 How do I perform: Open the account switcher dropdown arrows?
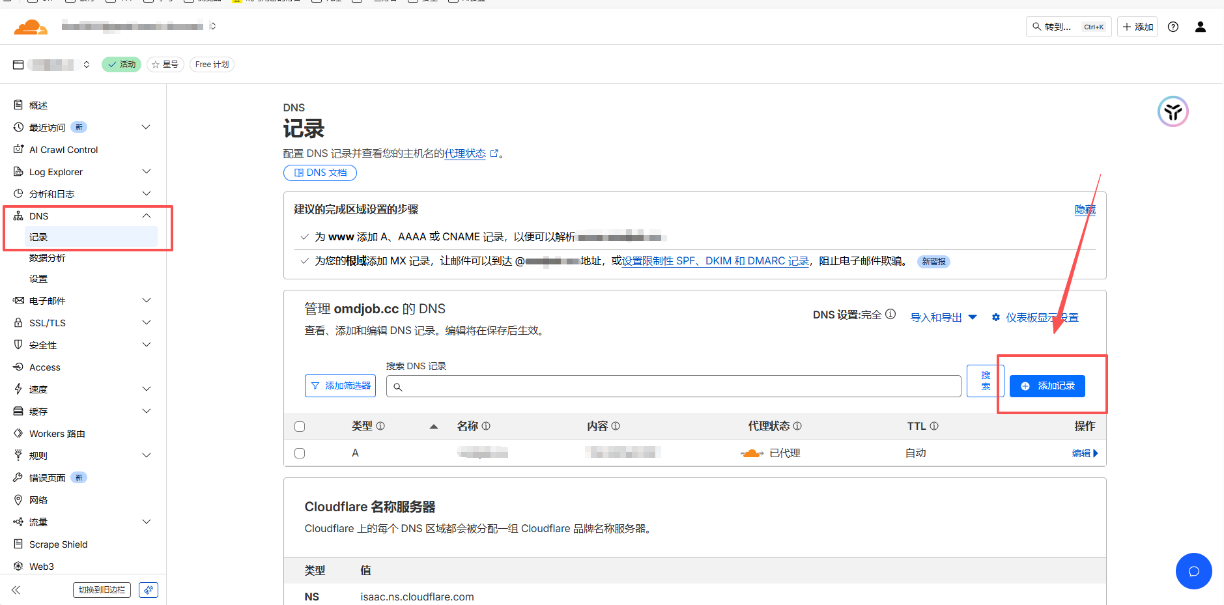[x=212, y=26]
